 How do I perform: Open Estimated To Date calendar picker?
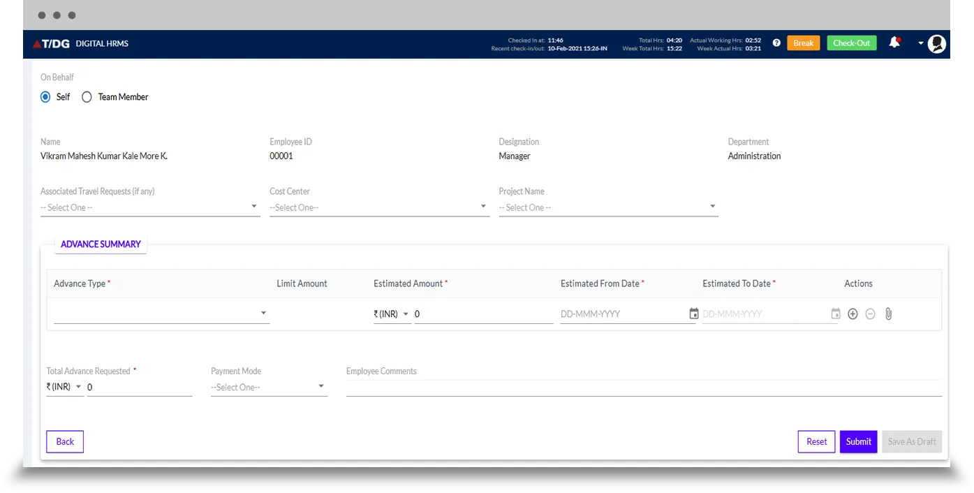(x=836, y=314)
